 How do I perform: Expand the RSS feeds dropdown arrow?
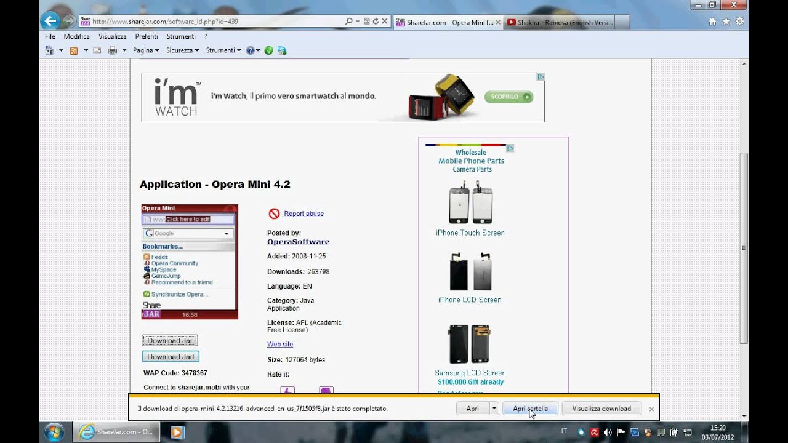click(x=86, y=50)
